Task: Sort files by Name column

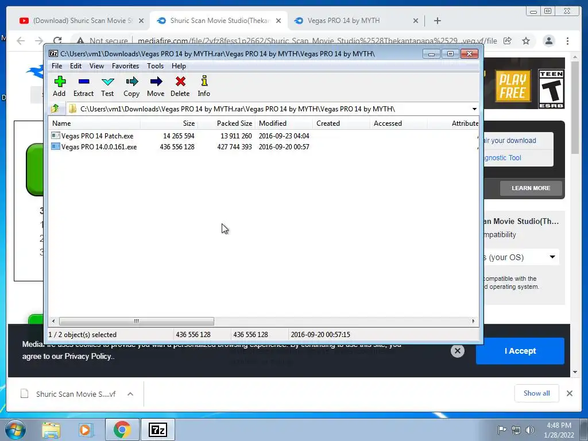Action: click(x=95, y=123)
